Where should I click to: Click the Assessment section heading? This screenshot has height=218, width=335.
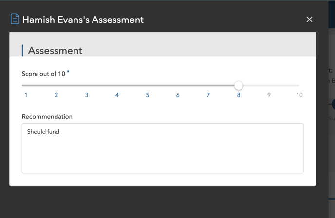pyautogui.click(x=55, y=51)
